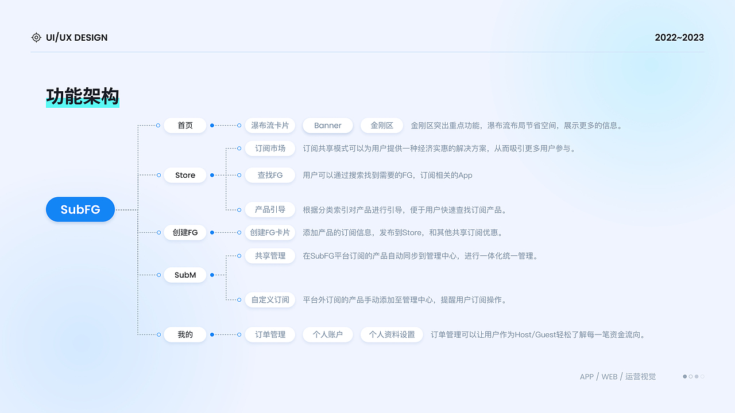Click the blue SubFG root node
The image size is (735, 413).
80,209
